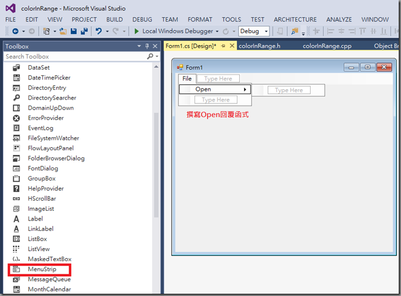The height and width of the screenshot is (296, 401).
Task: Open the Undo history dropdown arrow
Action: [x=107, y=31]
